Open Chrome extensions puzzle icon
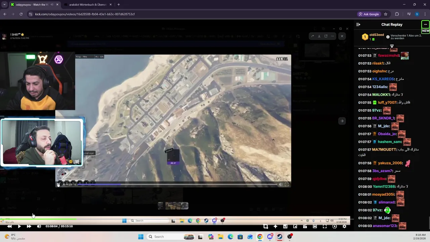 [x=397, y=14]
